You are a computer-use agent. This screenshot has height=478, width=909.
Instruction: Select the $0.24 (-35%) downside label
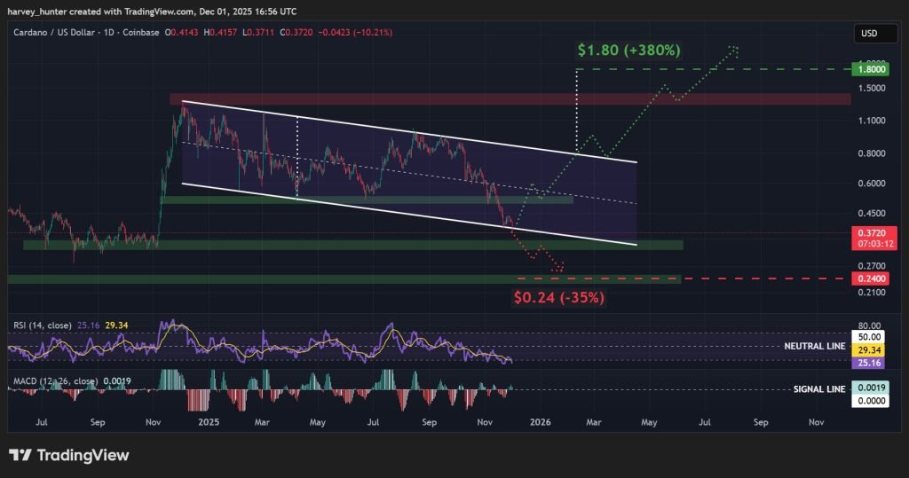pos(558,297)
